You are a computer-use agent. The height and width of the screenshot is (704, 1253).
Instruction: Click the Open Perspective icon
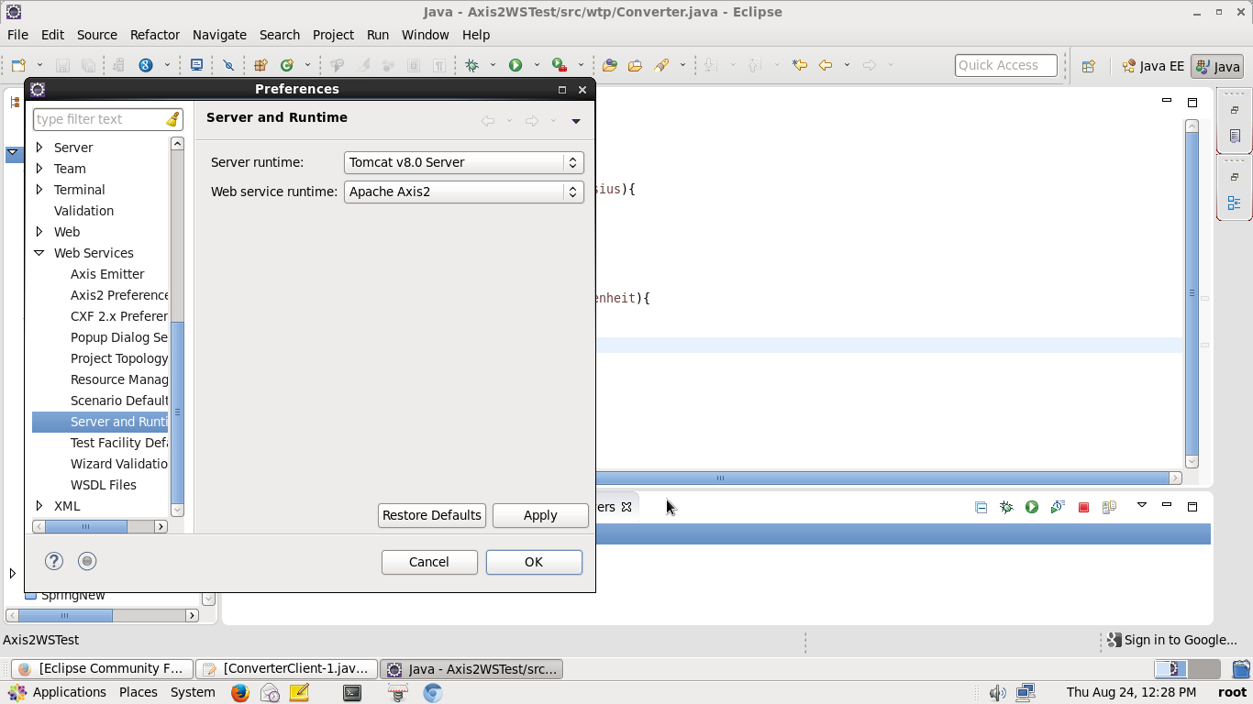[x=1088, y=66]
